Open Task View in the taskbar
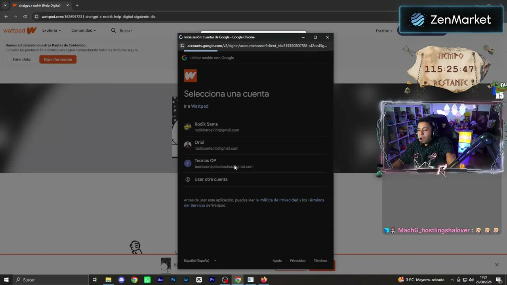 tap(95, 280)
